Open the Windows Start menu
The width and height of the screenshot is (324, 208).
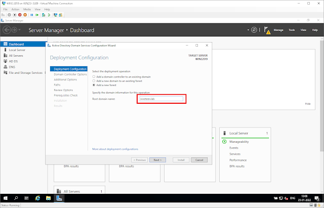6,198
